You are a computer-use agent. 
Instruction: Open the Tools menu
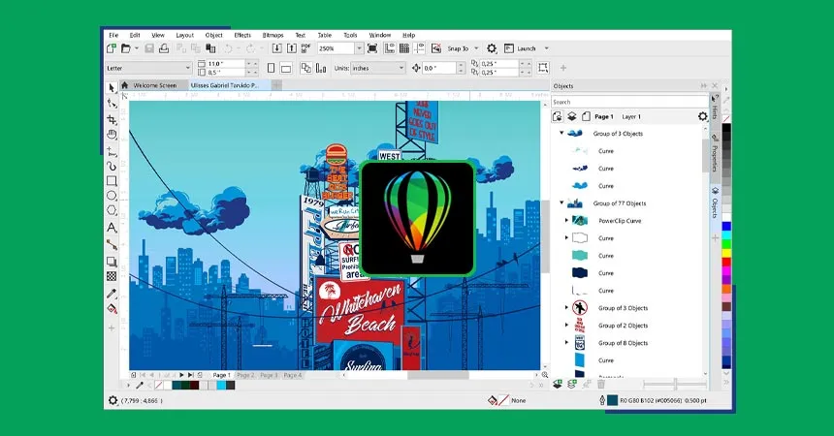[x=350, y=35]
